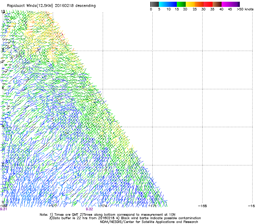Click the '10' legend scale label
The image size is (255, 224).
pyautogui.click(x=169, y=9)
